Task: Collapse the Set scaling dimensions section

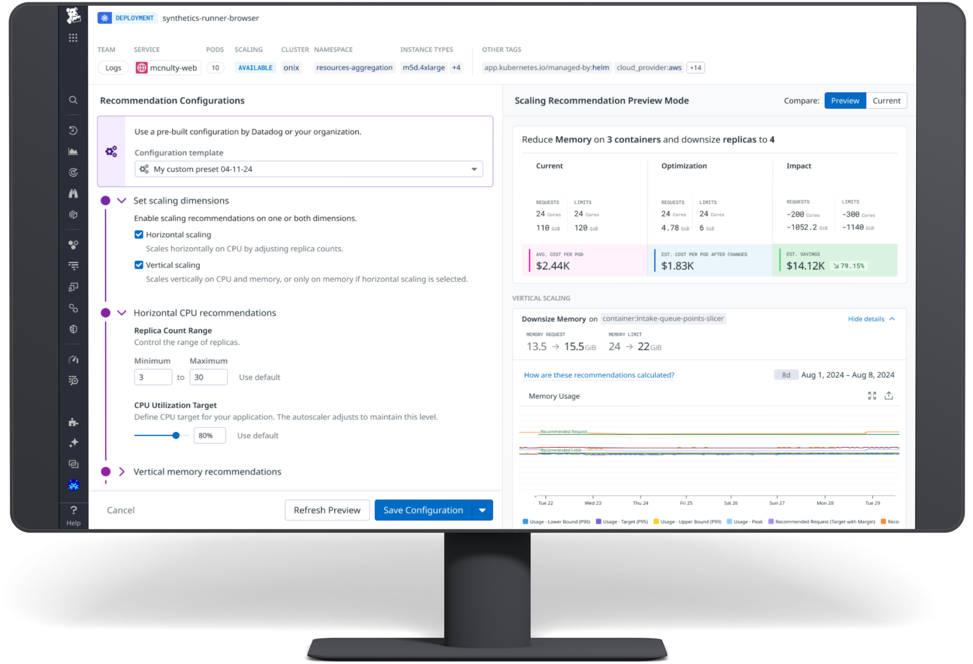Action: point(122,200)
